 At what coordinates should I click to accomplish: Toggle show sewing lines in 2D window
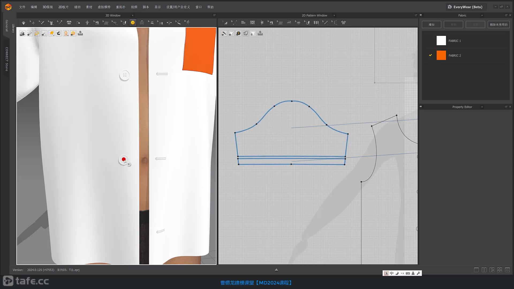click(x=224, y=33)
